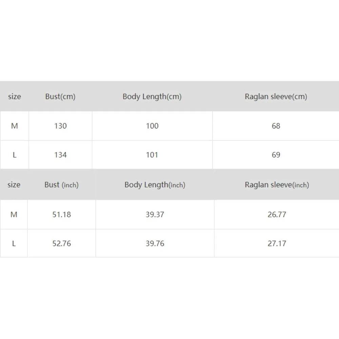
Task: Click the 69 raglan sleeve cell
Action: coord(276,155)
